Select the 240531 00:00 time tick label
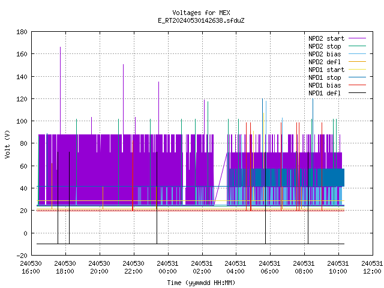Image resolution: width=384 pixels, height=288 pixels. (167, 268)
